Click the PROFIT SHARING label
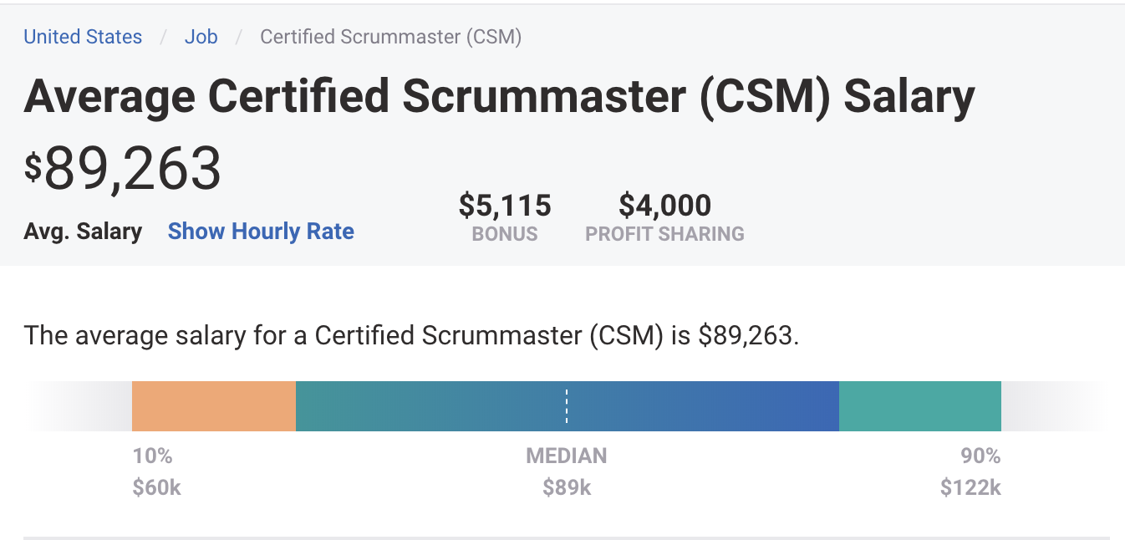This screenshot has height=540, width=1125. point(664,234)
